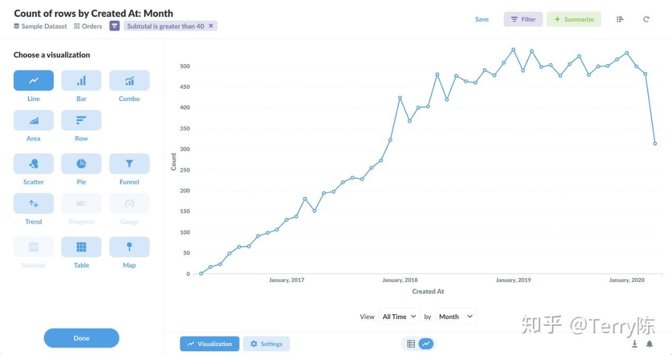Remove the Subtotal greater than 40 filter

click(x=211, y=26)
